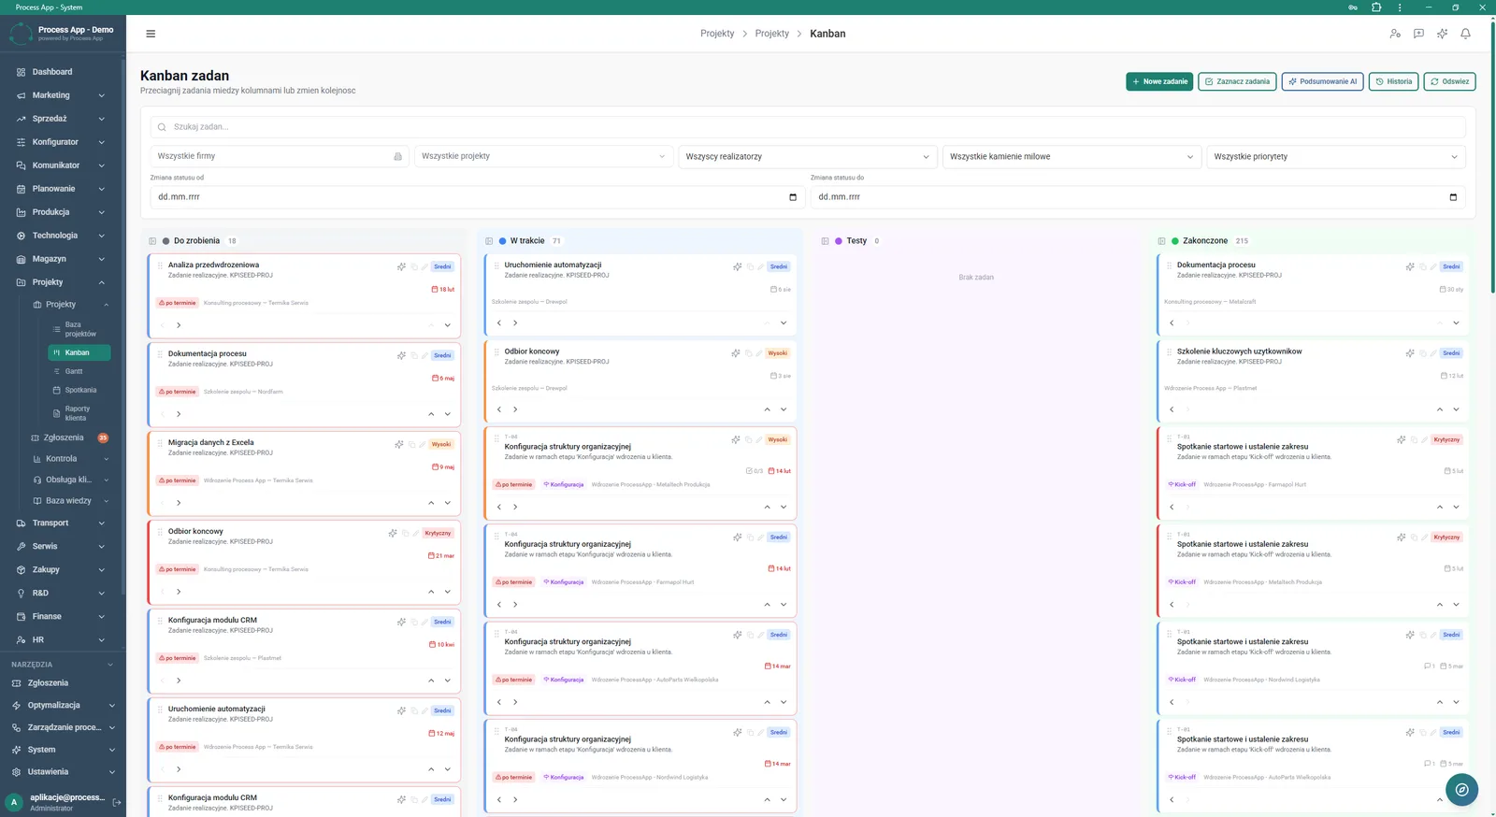The image size is (1496, 817).
Task: Open Zgłoszenia with 25 badge
Action: point(69,437)
